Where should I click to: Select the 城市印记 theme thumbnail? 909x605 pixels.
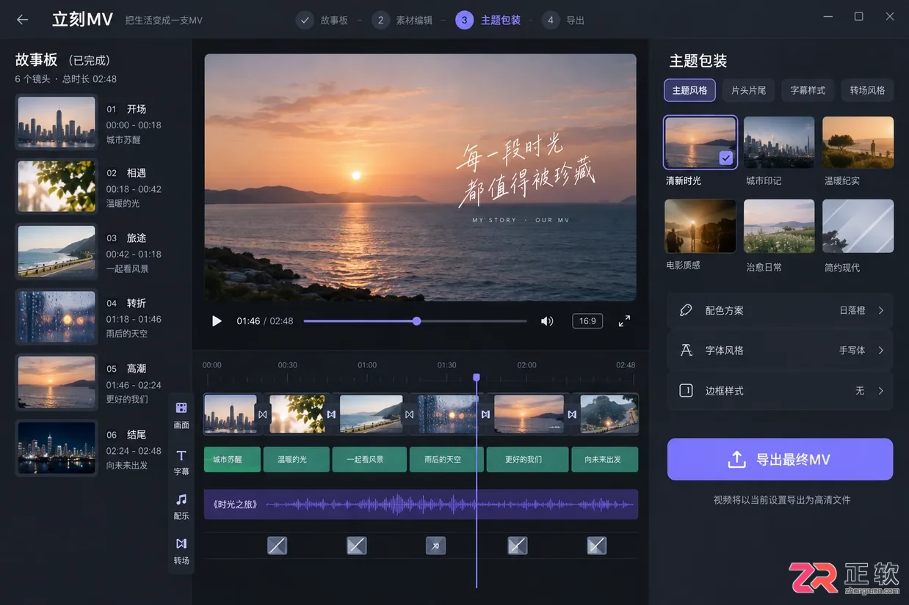[x=779, y=142]
